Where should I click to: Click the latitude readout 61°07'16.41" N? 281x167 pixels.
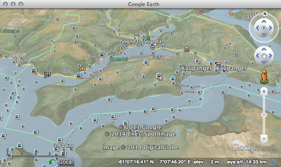[x=136, y=162]
